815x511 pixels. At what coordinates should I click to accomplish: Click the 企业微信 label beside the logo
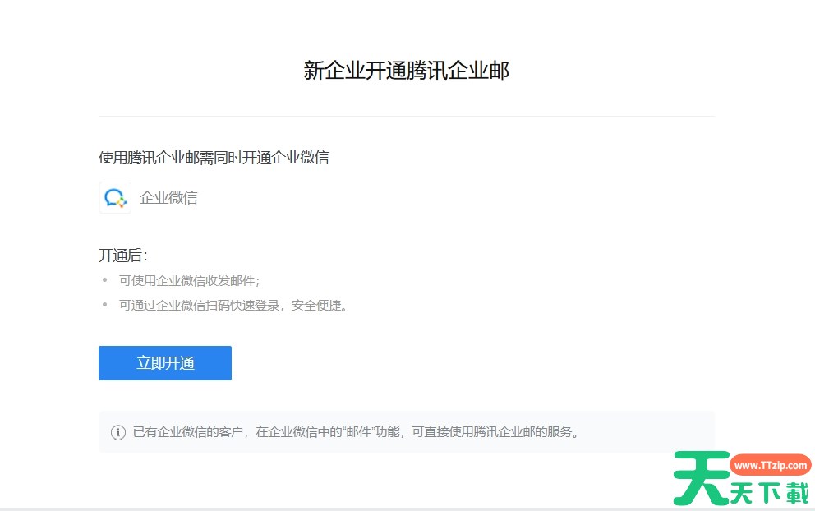pyautogui.click(x=168, y=198)
